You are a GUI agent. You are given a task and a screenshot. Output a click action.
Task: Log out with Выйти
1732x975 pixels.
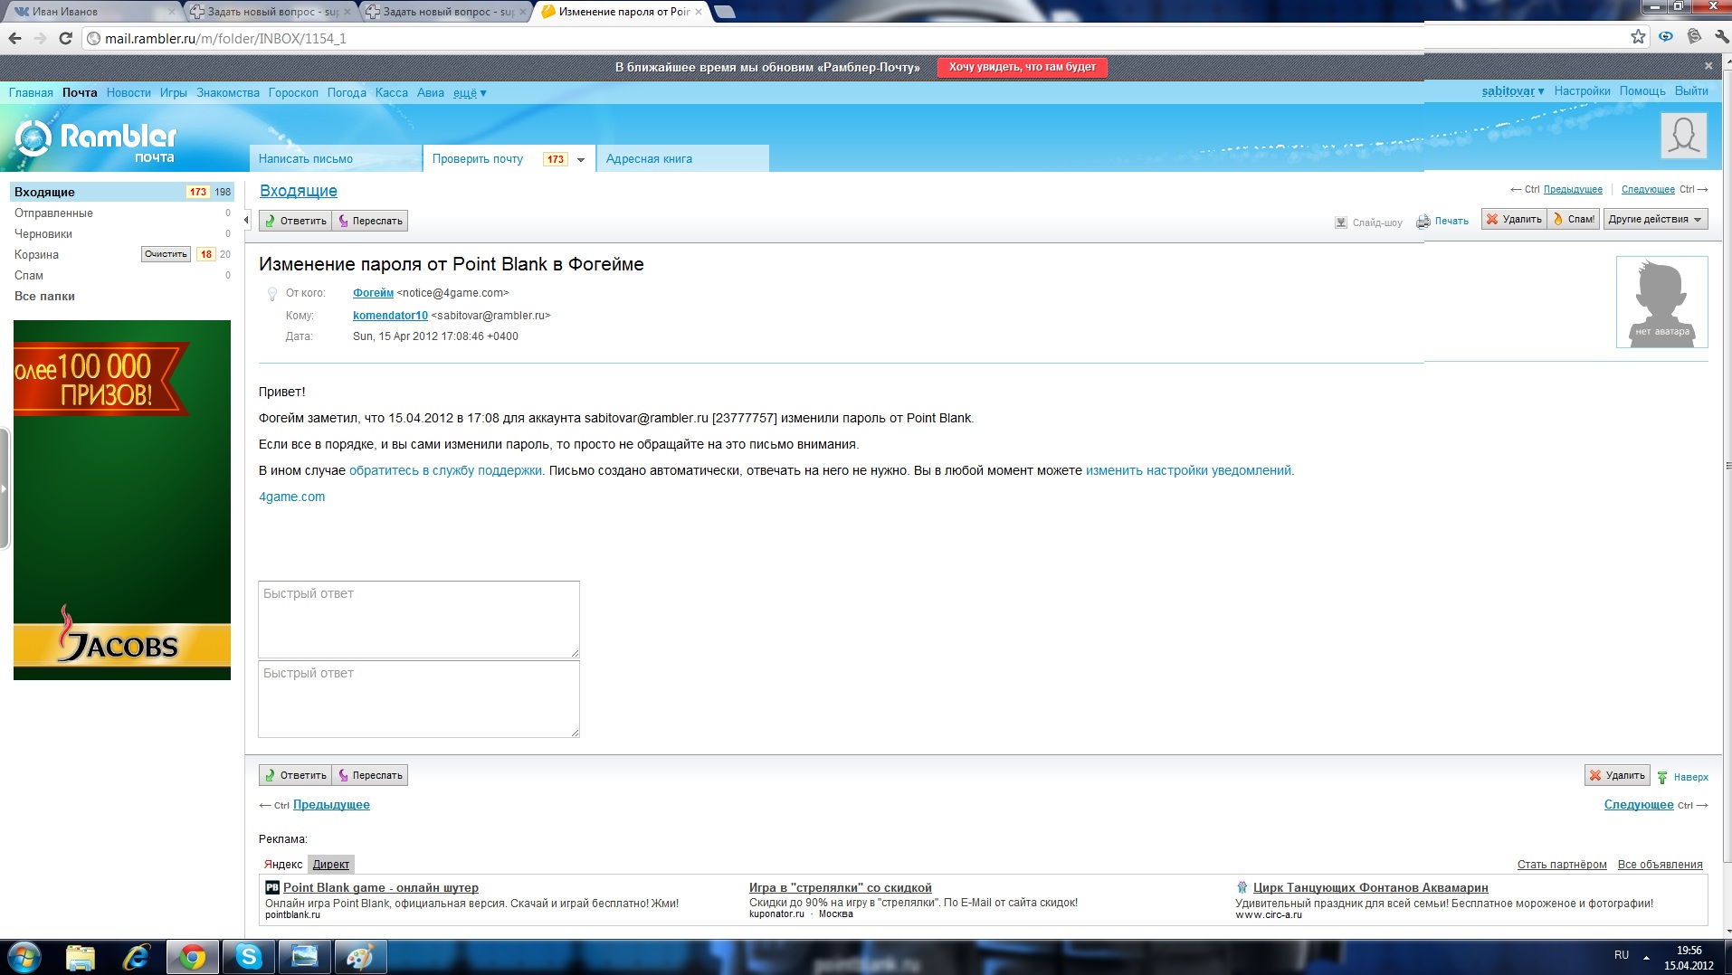tap(1691, 91)
